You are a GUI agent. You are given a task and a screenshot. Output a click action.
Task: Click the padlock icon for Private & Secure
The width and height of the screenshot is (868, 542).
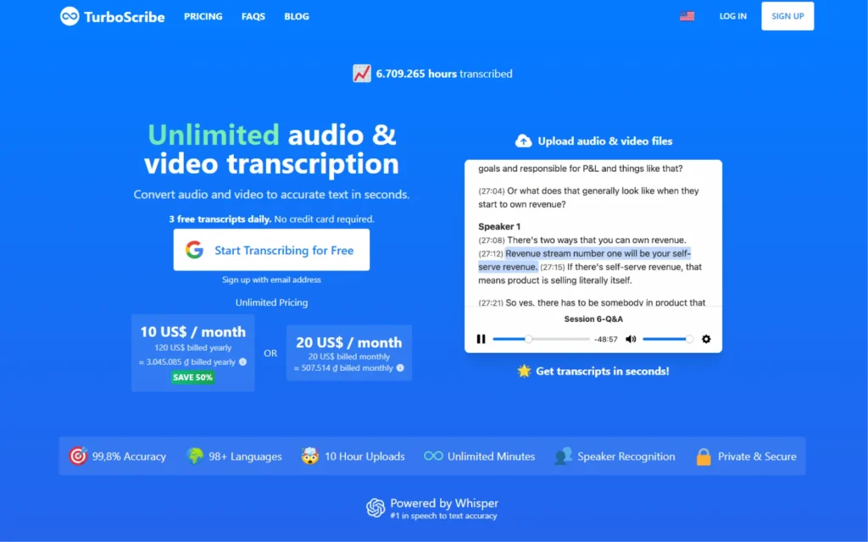pyautogui.click(x=704, y=456)
